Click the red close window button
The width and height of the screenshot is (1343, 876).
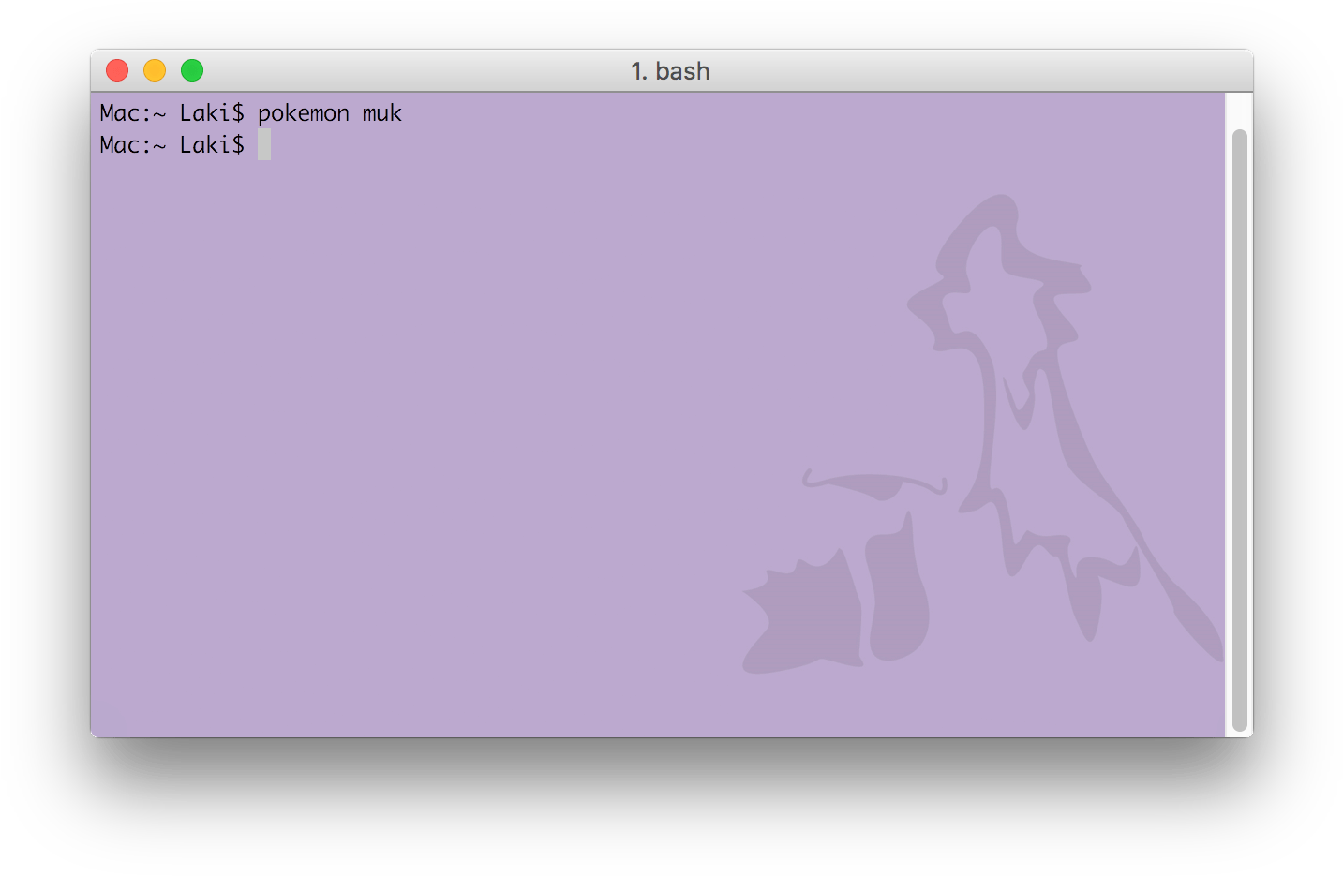pyautogui.click(x=117, y=70)
